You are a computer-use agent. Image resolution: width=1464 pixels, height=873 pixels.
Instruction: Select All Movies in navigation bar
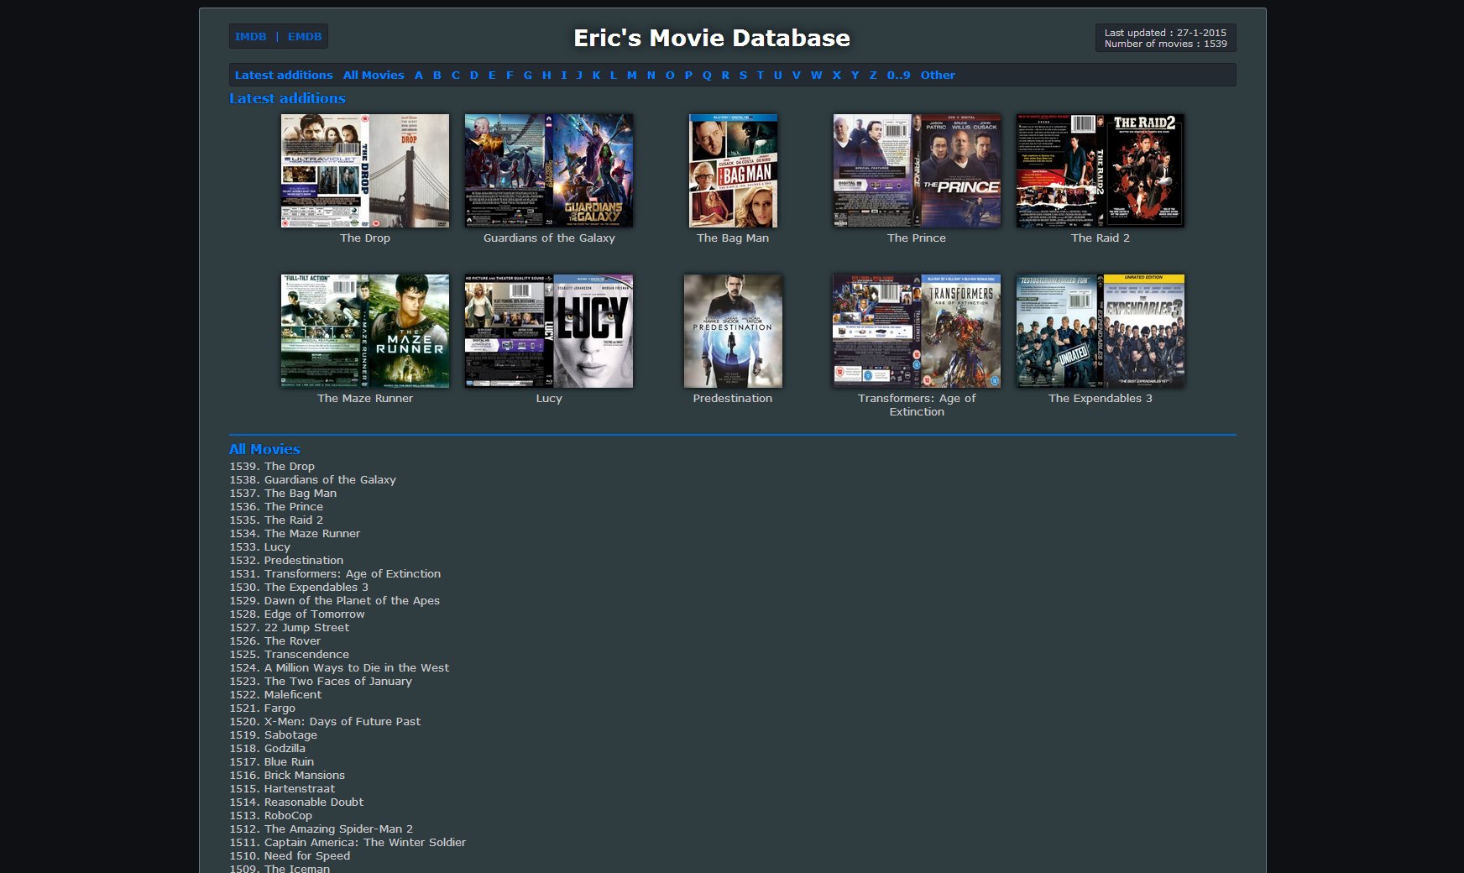[374, 76]
